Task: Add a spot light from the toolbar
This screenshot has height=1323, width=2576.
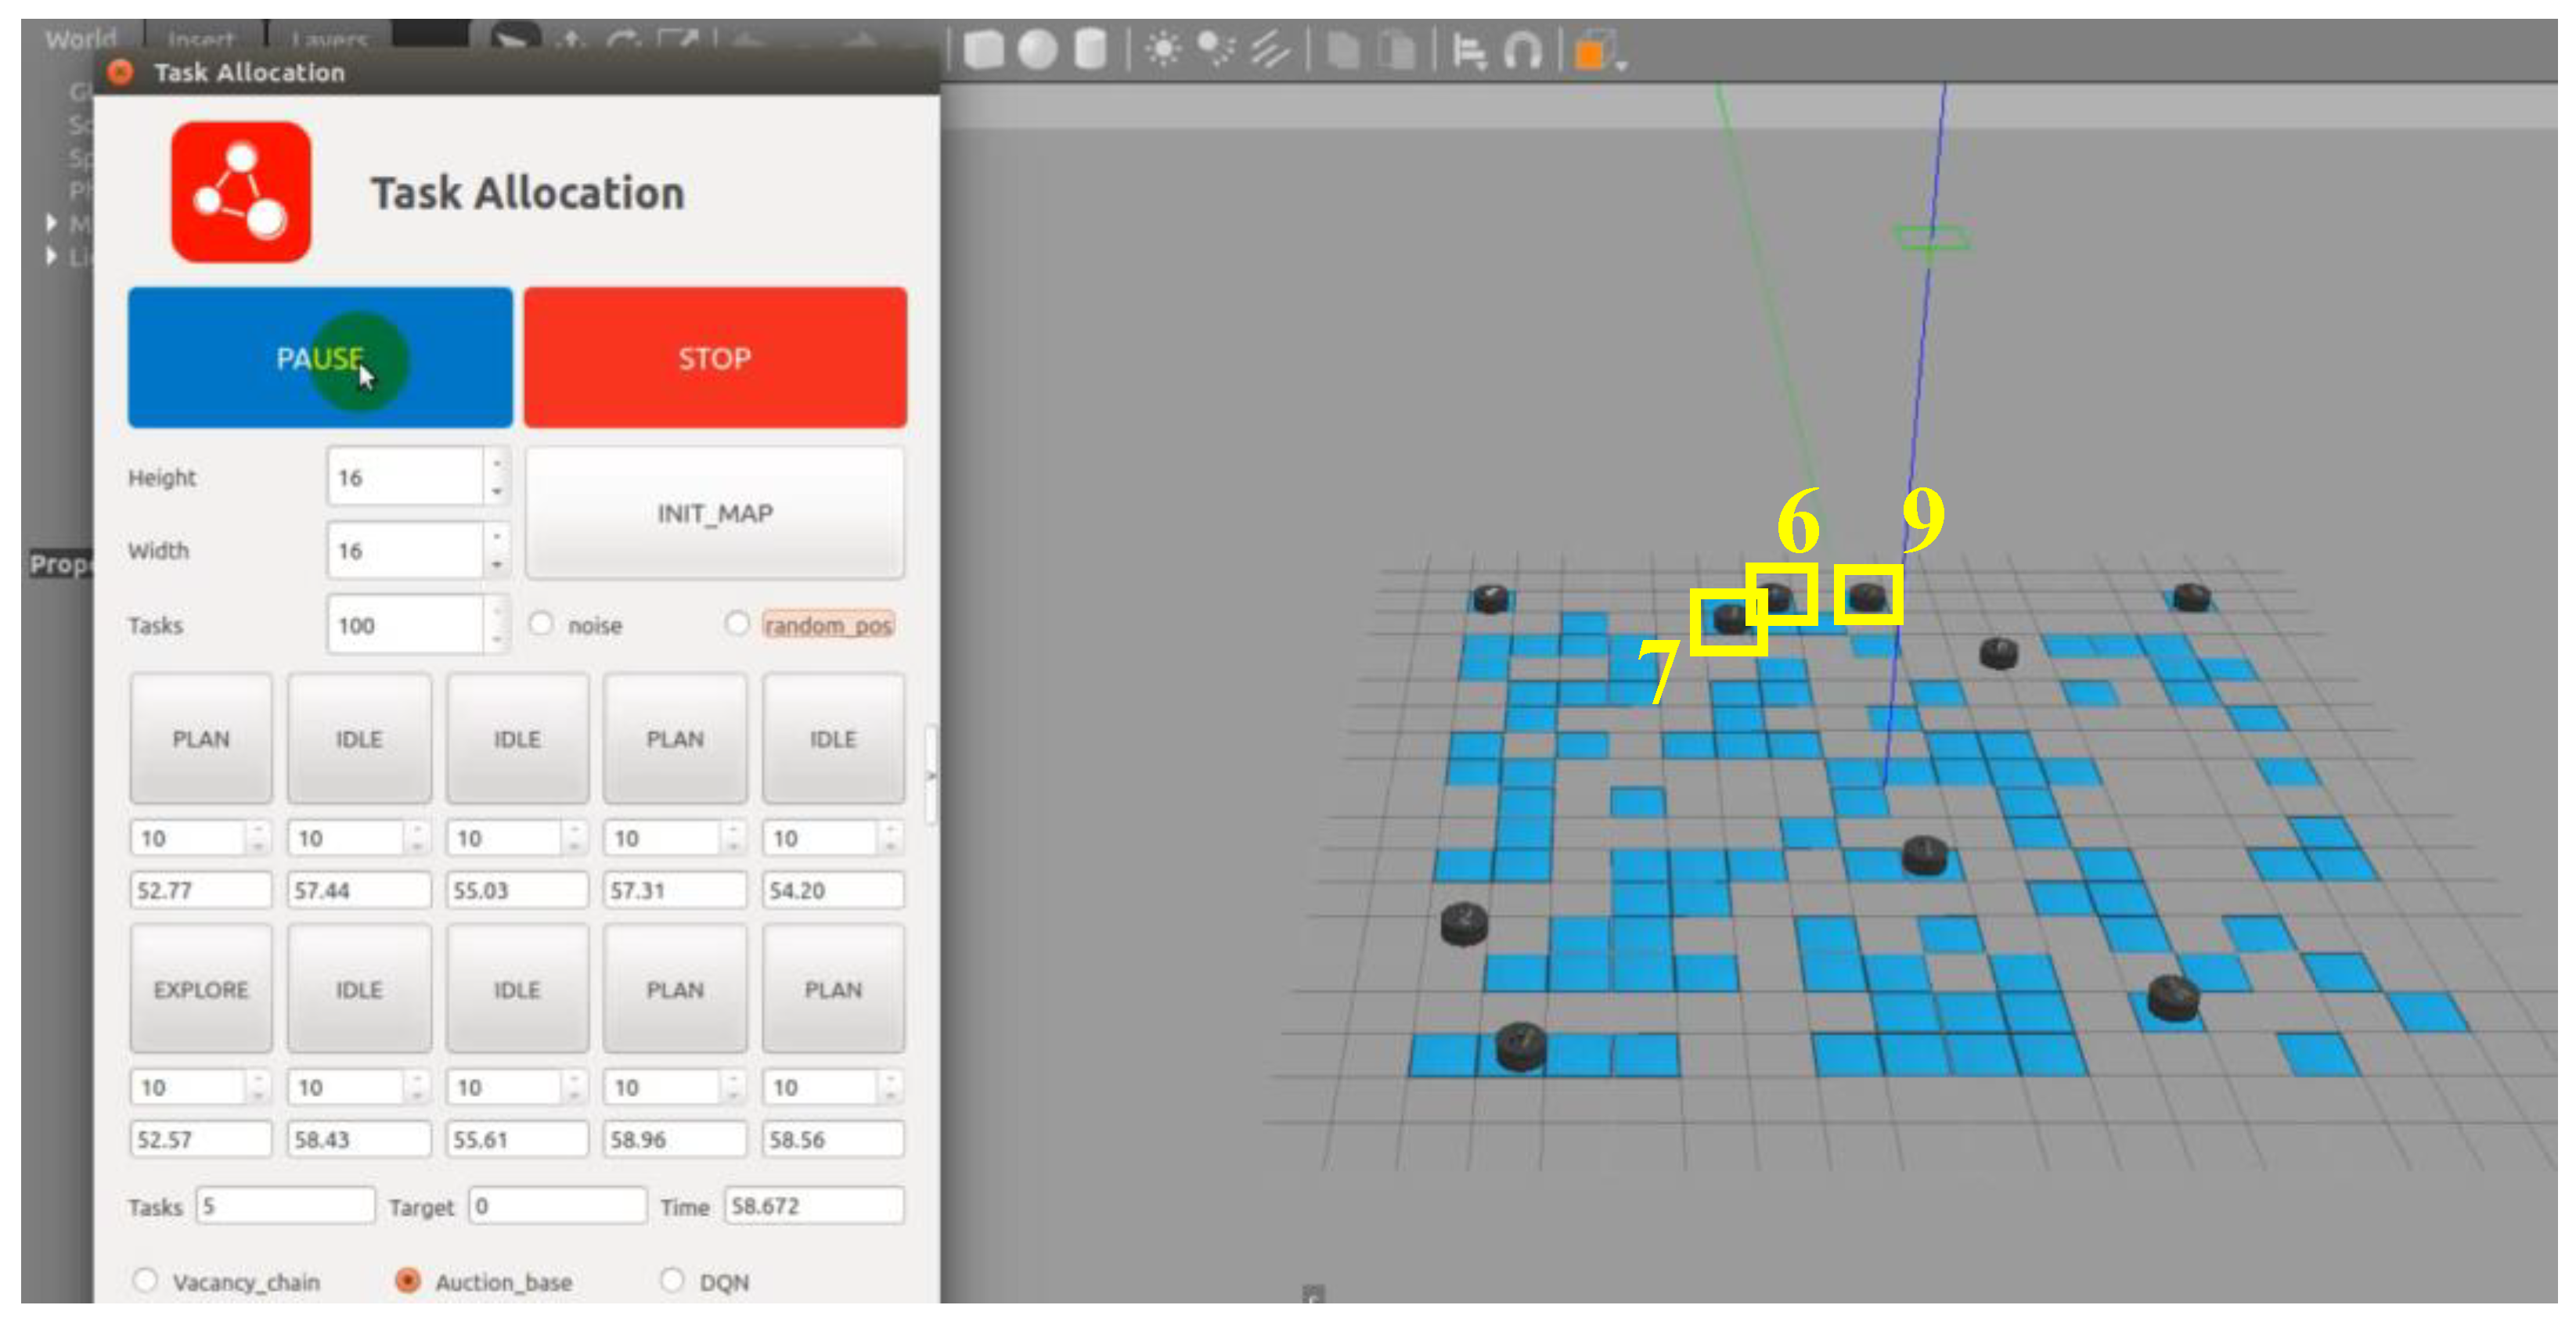Action: click(1216, 49)
